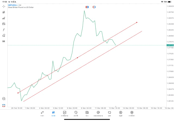Open the function indicator icon
This screenshot has width=174, height=121.
click(4, 30)
